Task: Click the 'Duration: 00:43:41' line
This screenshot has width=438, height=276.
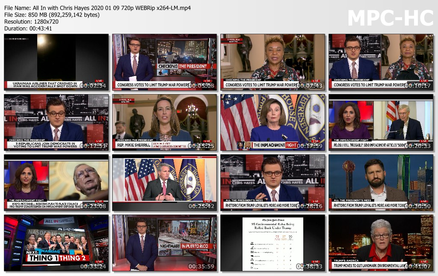Action: coord(28,28)
